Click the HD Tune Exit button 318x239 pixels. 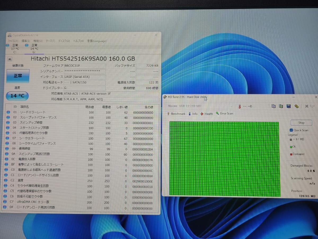click(x=310, y=106)
